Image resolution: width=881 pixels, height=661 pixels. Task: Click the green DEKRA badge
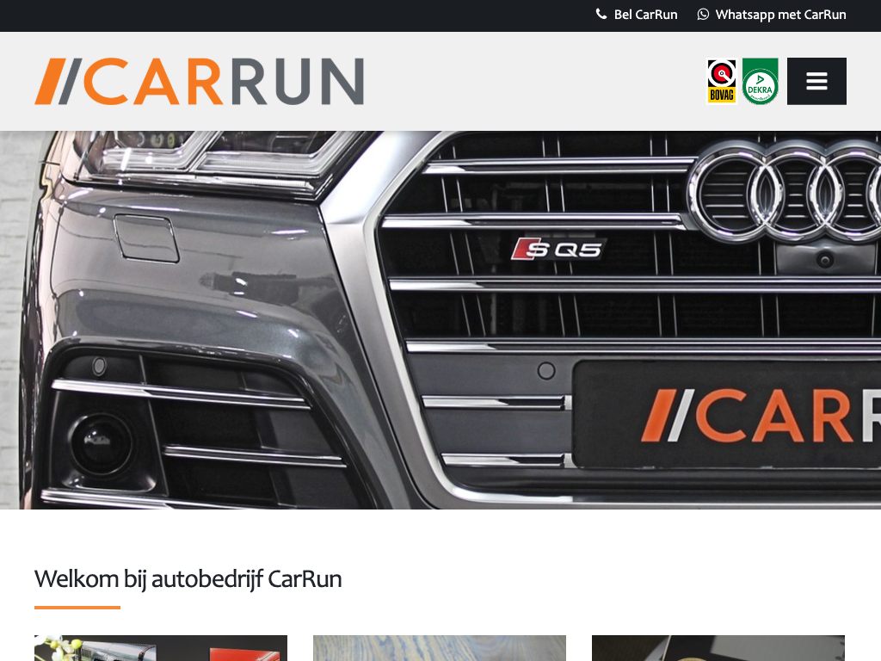[760, 81]
